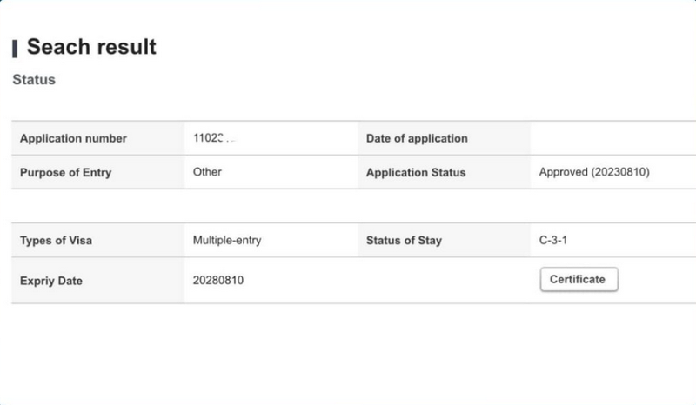Click the dark bar beside Seach result

coord(15,48)
